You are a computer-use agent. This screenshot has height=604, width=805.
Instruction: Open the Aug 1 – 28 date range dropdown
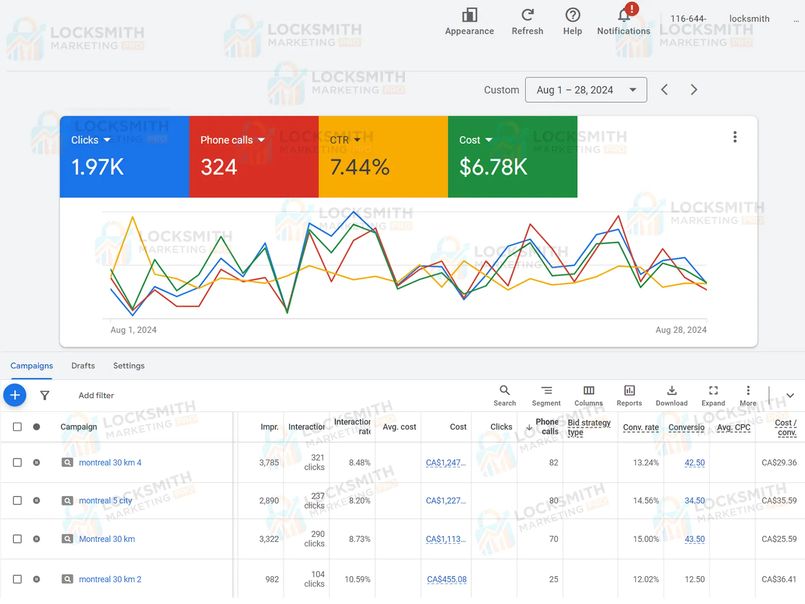click(586, 89)
